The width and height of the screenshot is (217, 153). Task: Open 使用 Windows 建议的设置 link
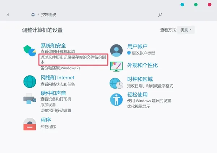point(149,101)
